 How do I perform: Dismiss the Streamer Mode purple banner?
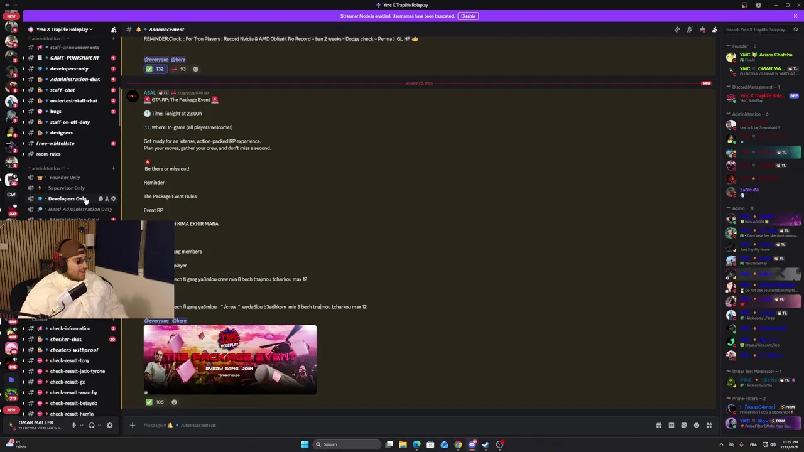(795, 16)
